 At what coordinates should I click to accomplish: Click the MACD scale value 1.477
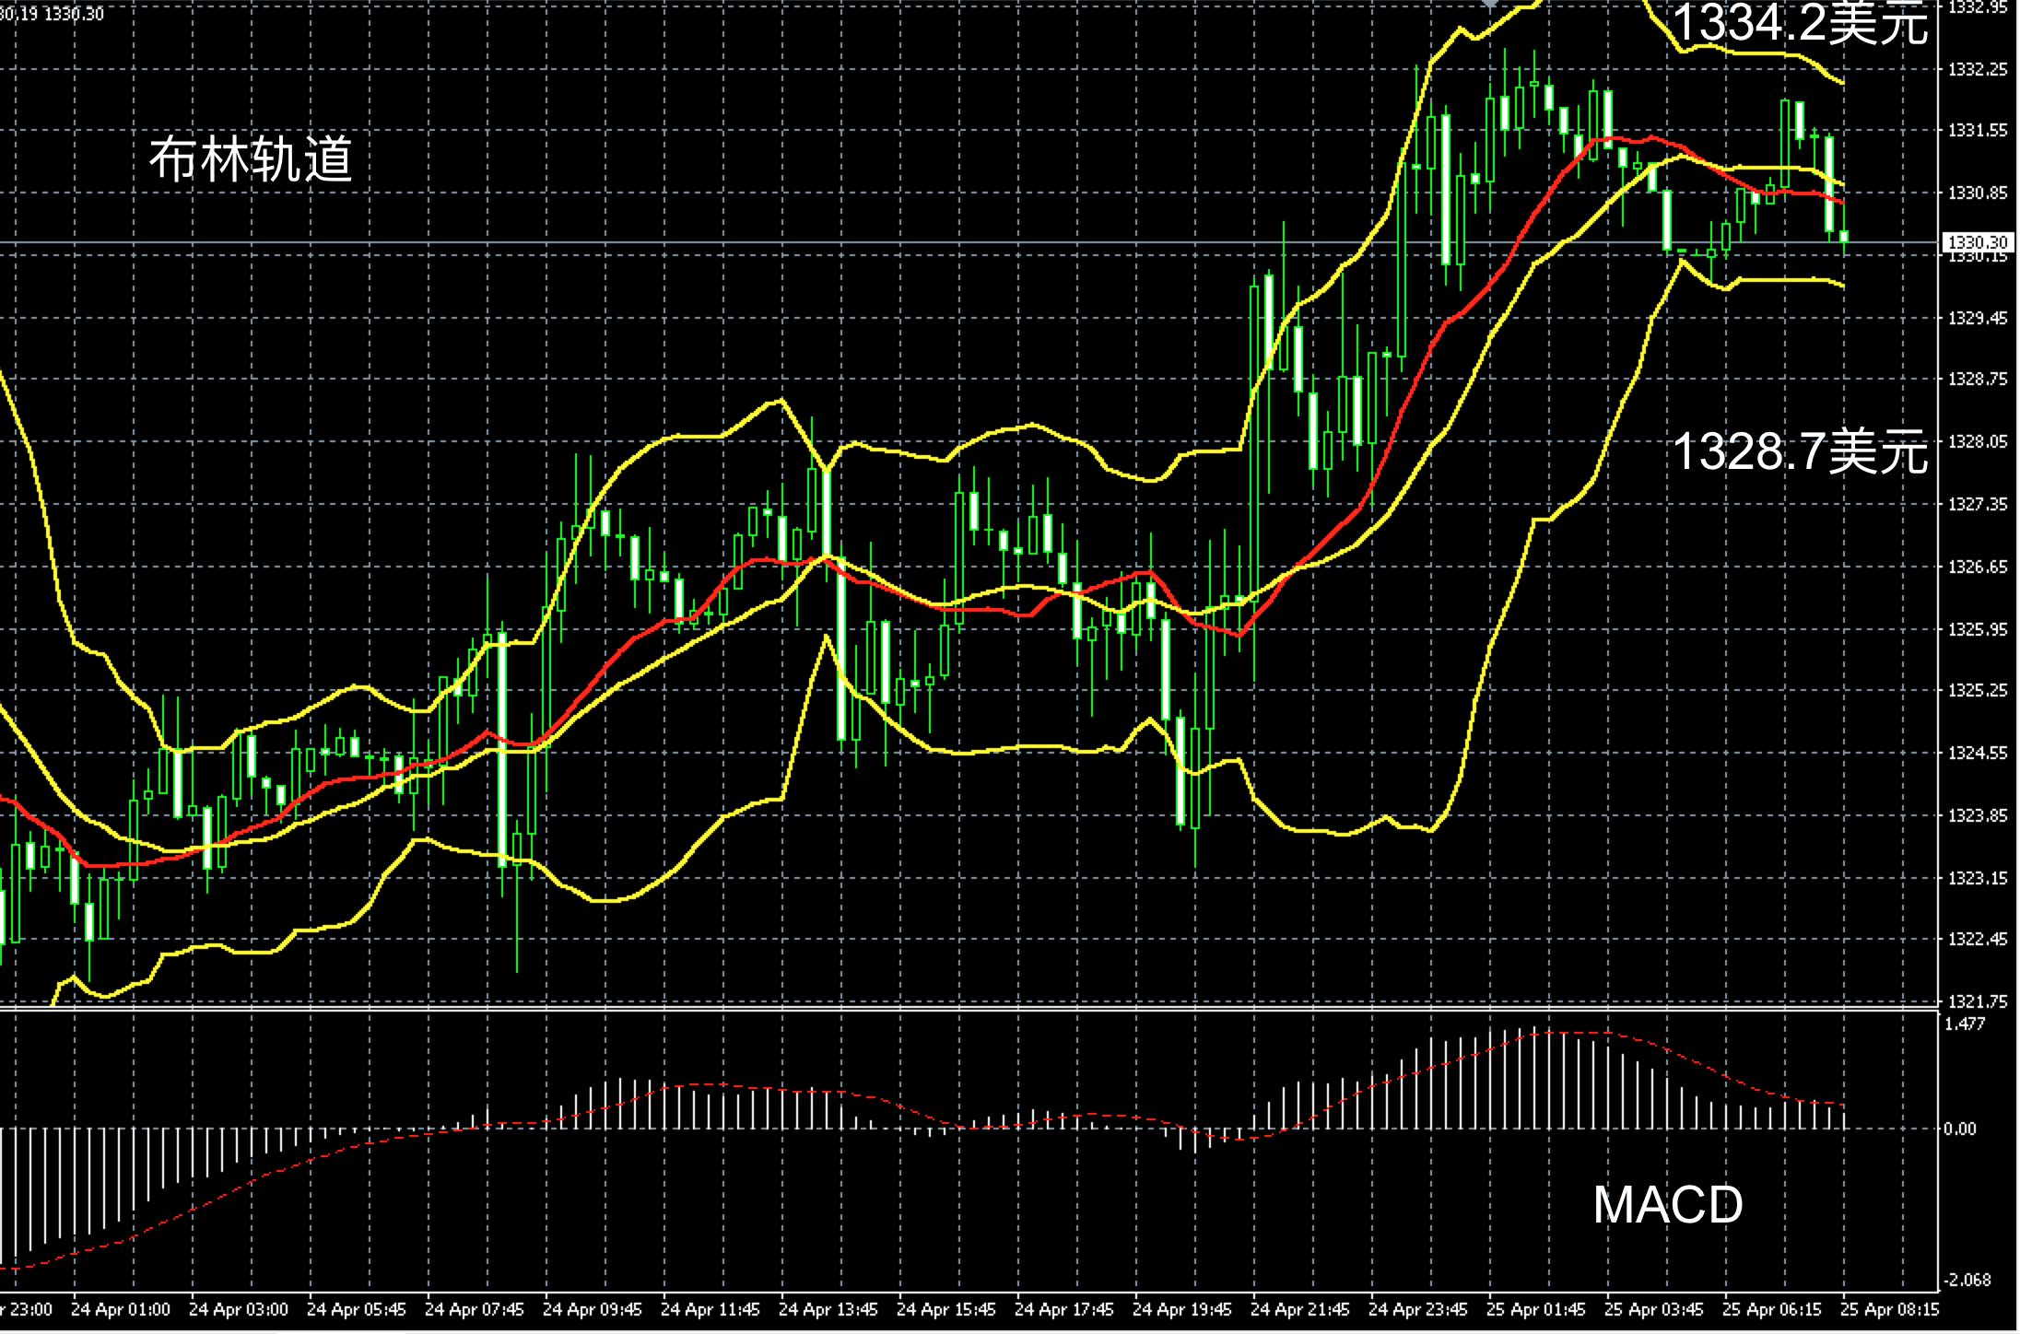[1965, 1024]
